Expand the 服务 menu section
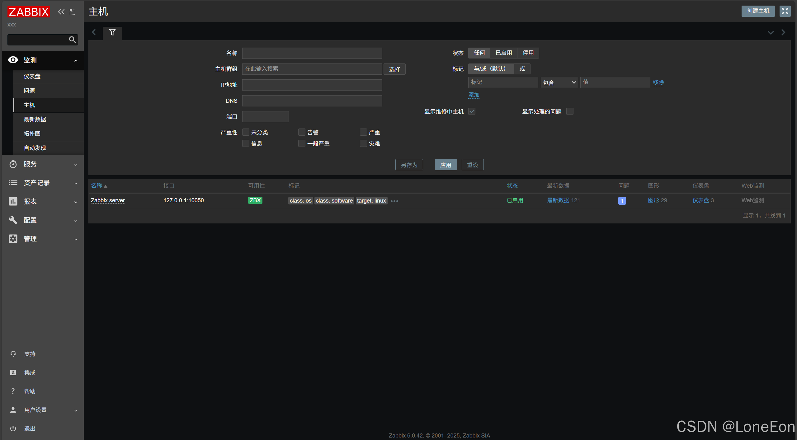 76,165
